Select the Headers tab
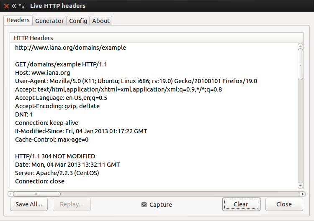Viewport: 314px width, 221px height. click(18, 20)
